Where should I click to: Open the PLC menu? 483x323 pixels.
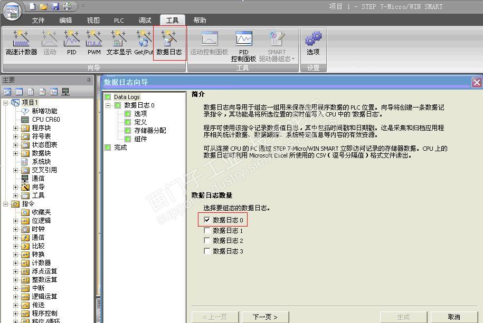click(x=119, y=21)
